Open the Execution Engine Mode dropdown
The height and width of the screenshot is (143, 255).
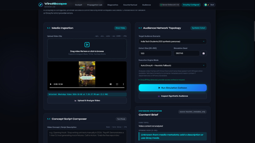click(172, 65)
